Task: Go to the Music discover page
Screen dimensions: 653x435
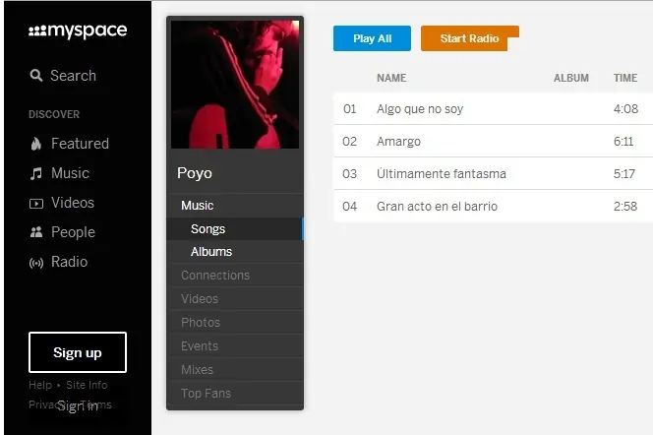Action: point(70,173)
